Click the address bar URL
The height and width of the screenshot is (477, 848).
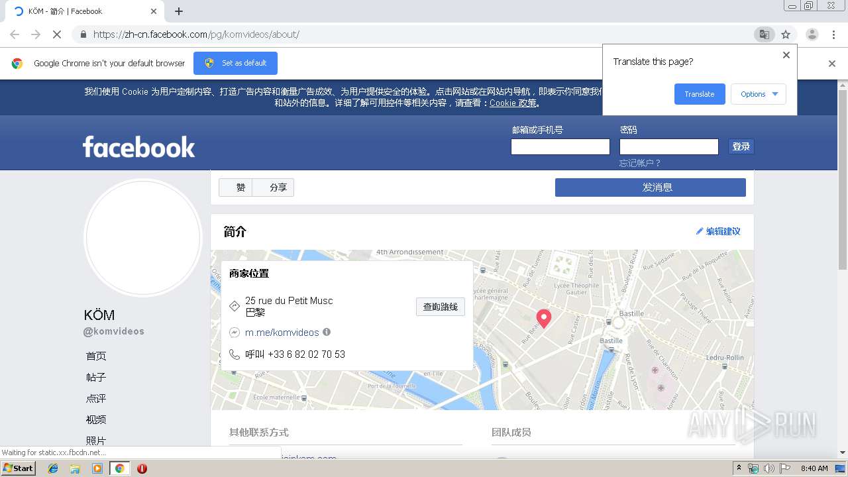pos(196,34)
